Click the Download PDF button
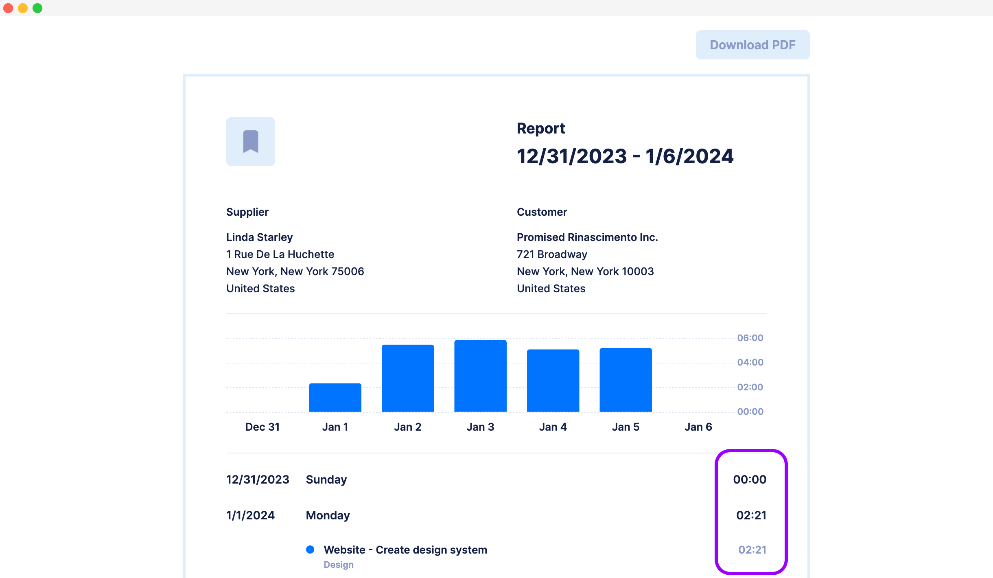Screen dimensions: 993x578 752,45
